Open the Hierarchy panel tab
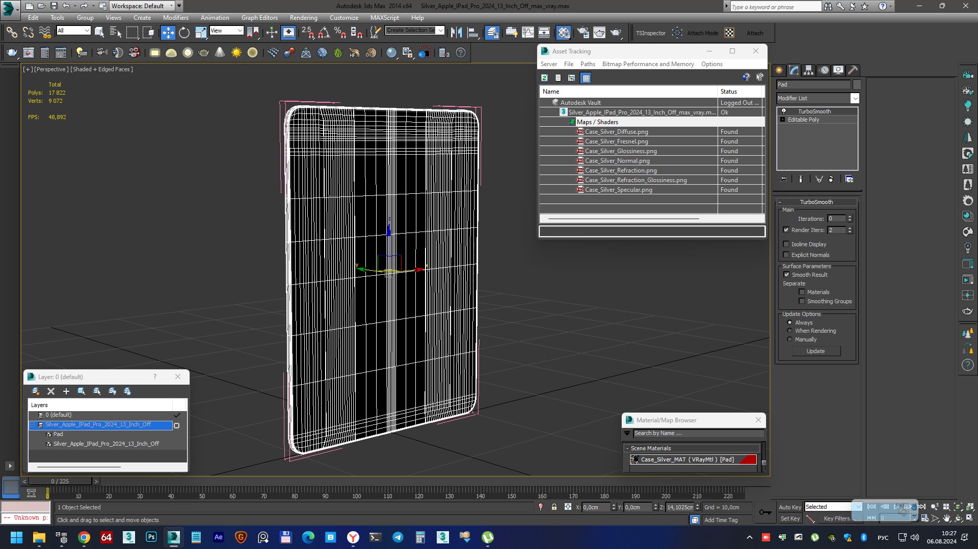This screenshot has width=978, height=549. pos(809,70)
